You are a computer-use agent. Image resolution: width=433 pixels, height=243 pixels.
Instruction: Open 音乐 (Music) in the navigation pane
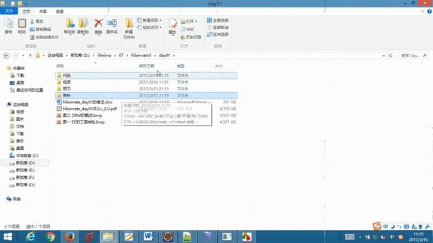point(17,141)
